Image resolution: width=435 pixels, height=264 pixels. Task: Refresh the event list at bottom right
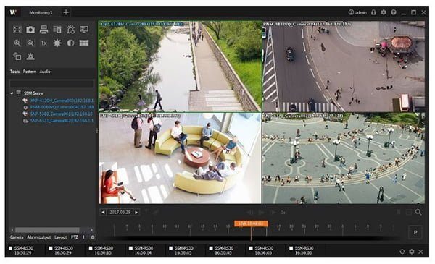pyautogui.click(x=402, y=252)
